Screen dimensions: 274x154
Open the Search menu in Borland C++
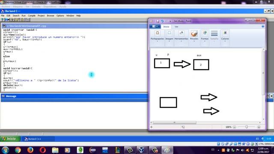point(16,16)
